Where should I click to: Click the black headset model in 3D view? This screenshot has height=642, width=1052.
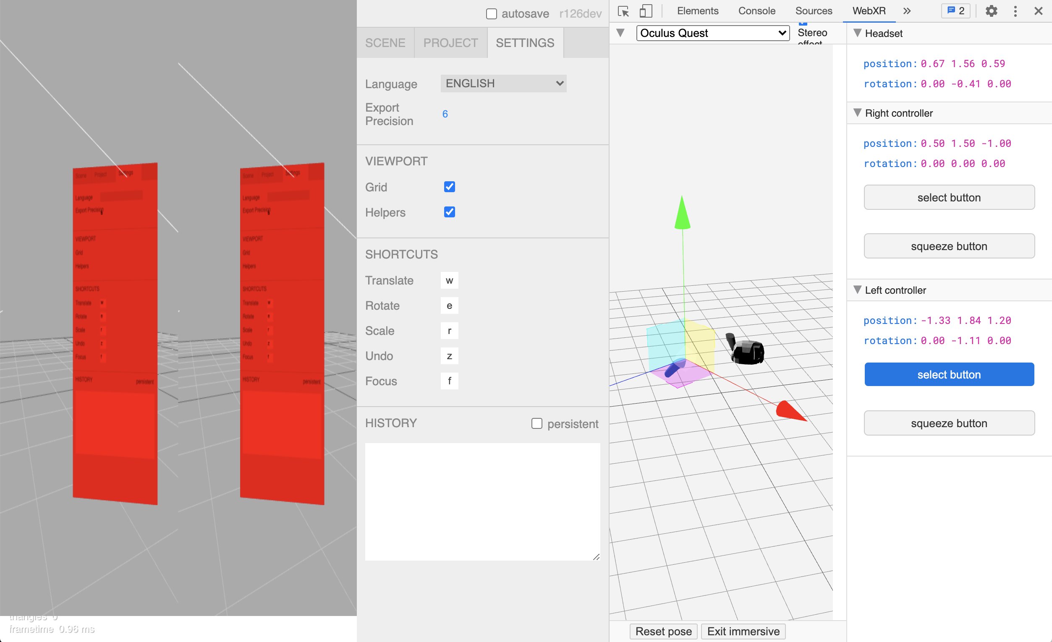point(748,351)
